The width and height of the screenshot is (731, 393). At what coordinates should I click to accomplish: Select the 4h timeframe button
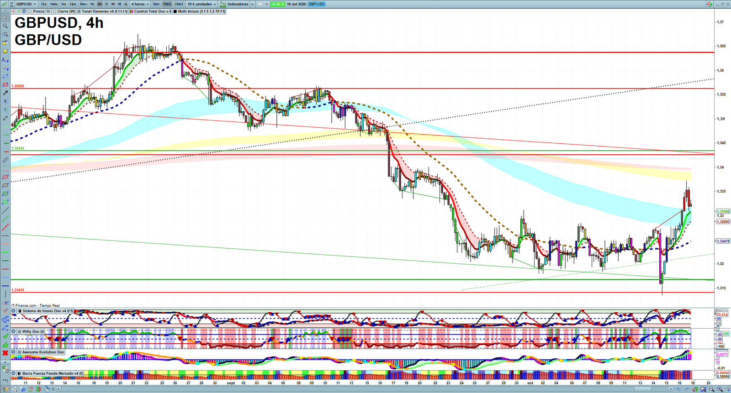100,4
